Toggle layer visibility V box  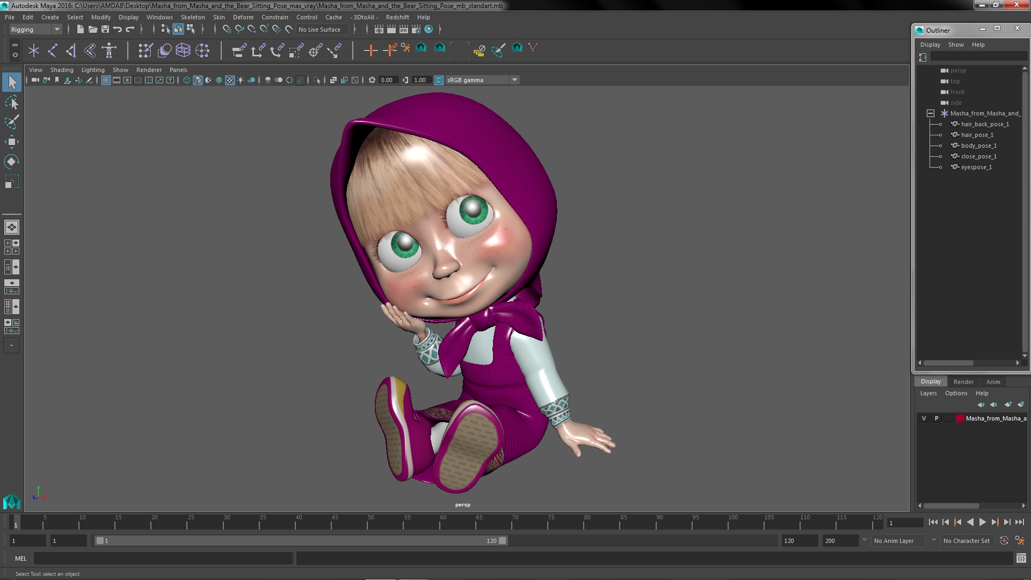coord(924,418)
